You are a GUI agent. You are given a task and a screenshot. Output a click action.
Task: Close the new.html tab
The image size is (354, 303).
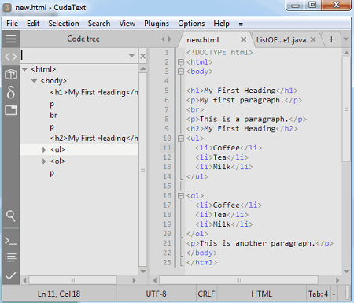point(243,39)
